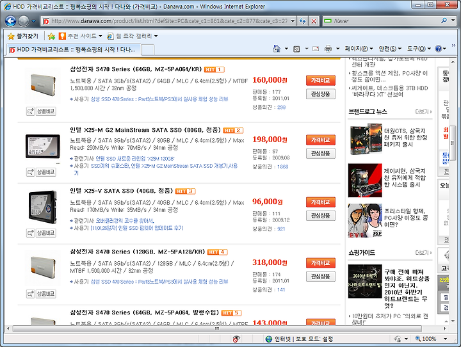Open the 프리스타일 형제 PC사양 article
This screenshot has height=347, width=461.
(406, 218)
